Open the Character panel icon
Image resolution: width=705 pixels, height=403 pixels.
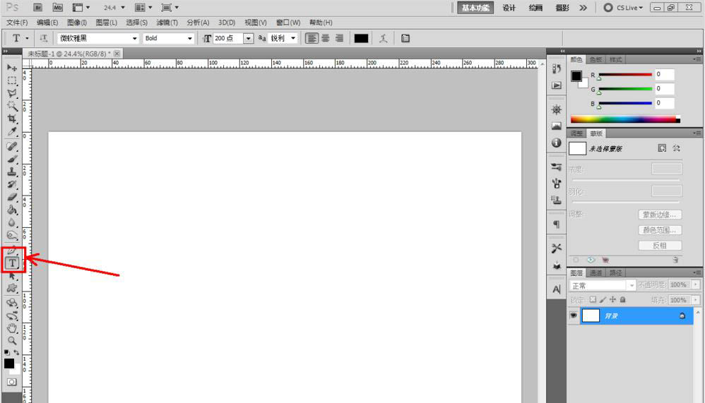click(x=557, y=289)
